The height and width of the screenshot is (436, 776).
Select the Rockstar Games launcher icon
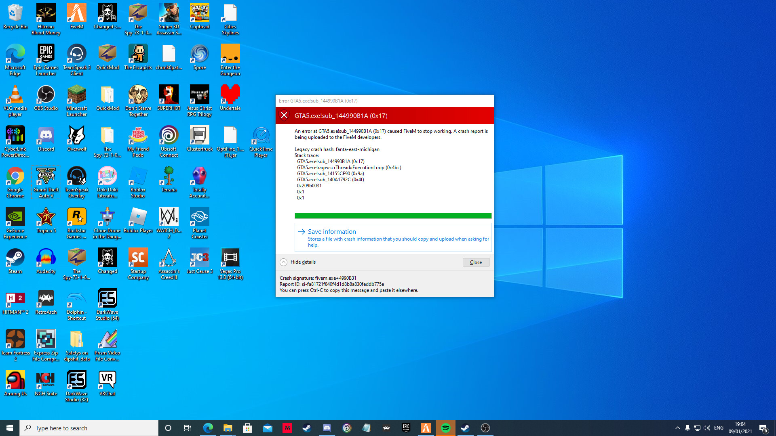(77, 223)
